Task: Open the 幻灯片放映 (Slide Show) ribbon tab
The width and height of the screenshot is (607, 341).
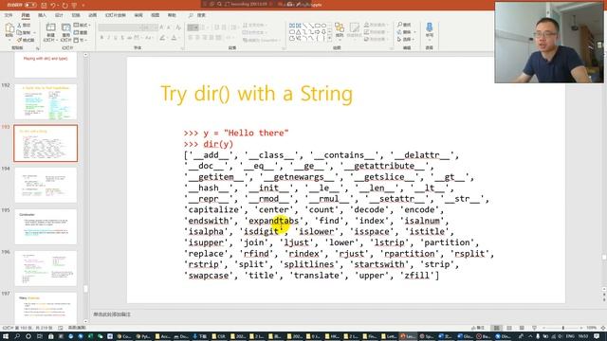Action: coord(116,15)
